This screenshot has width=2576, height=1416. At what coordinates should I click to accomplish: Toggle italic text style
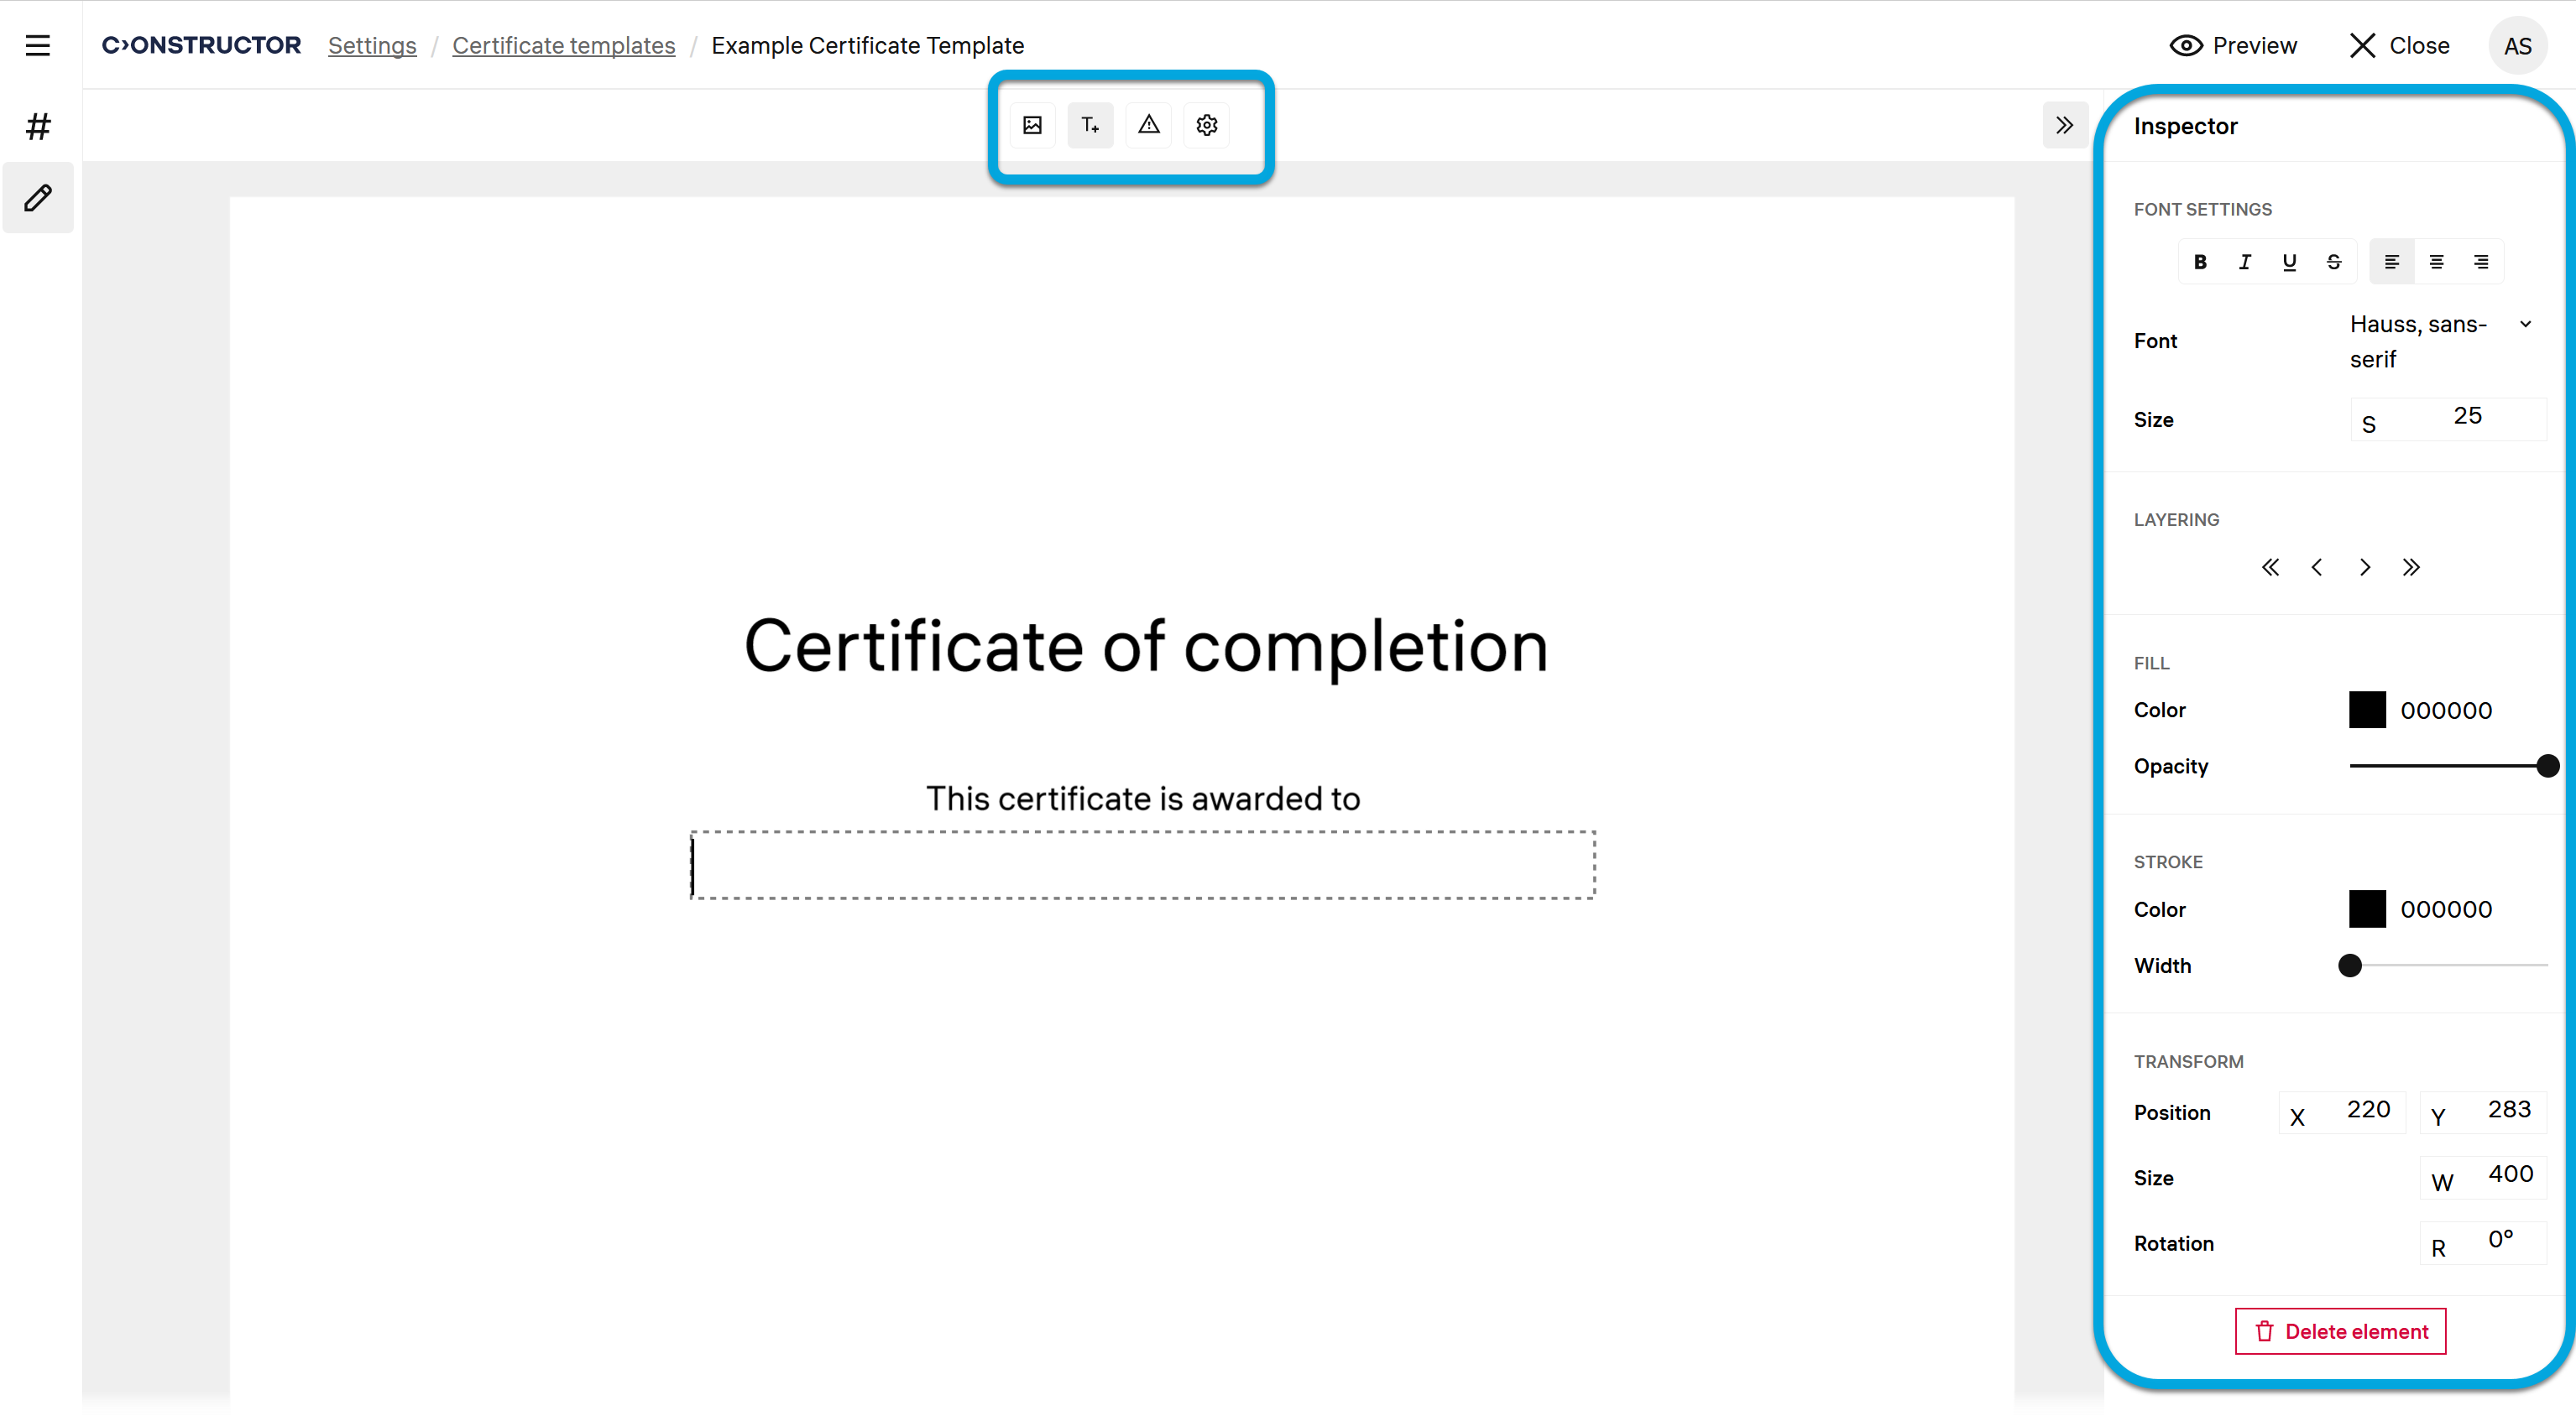coord(2245,262)
